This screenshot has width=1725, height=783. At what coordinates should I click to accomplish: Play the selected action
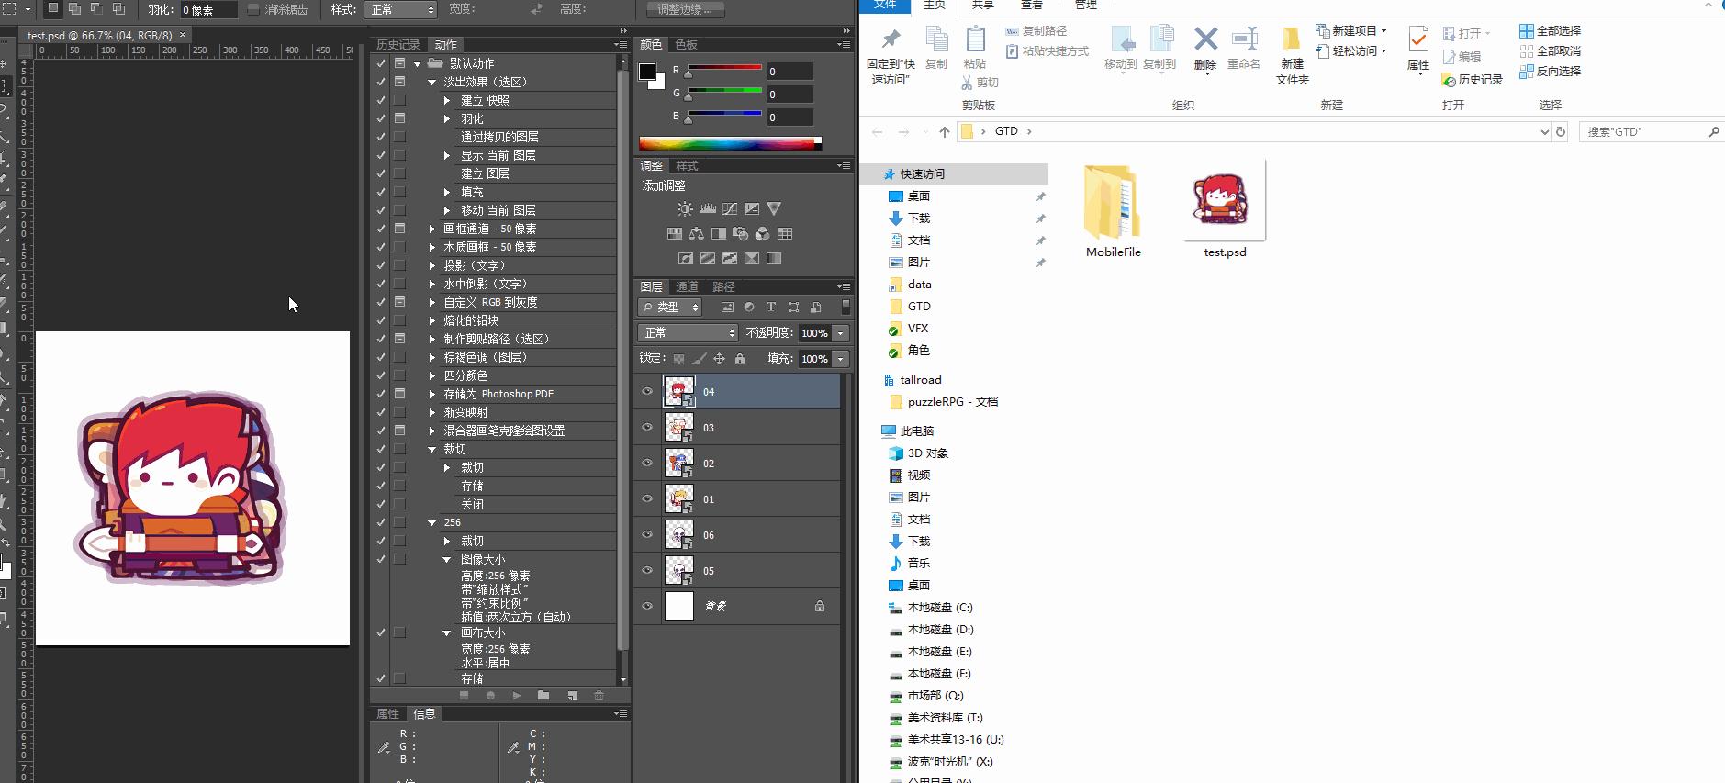(517, 696)
